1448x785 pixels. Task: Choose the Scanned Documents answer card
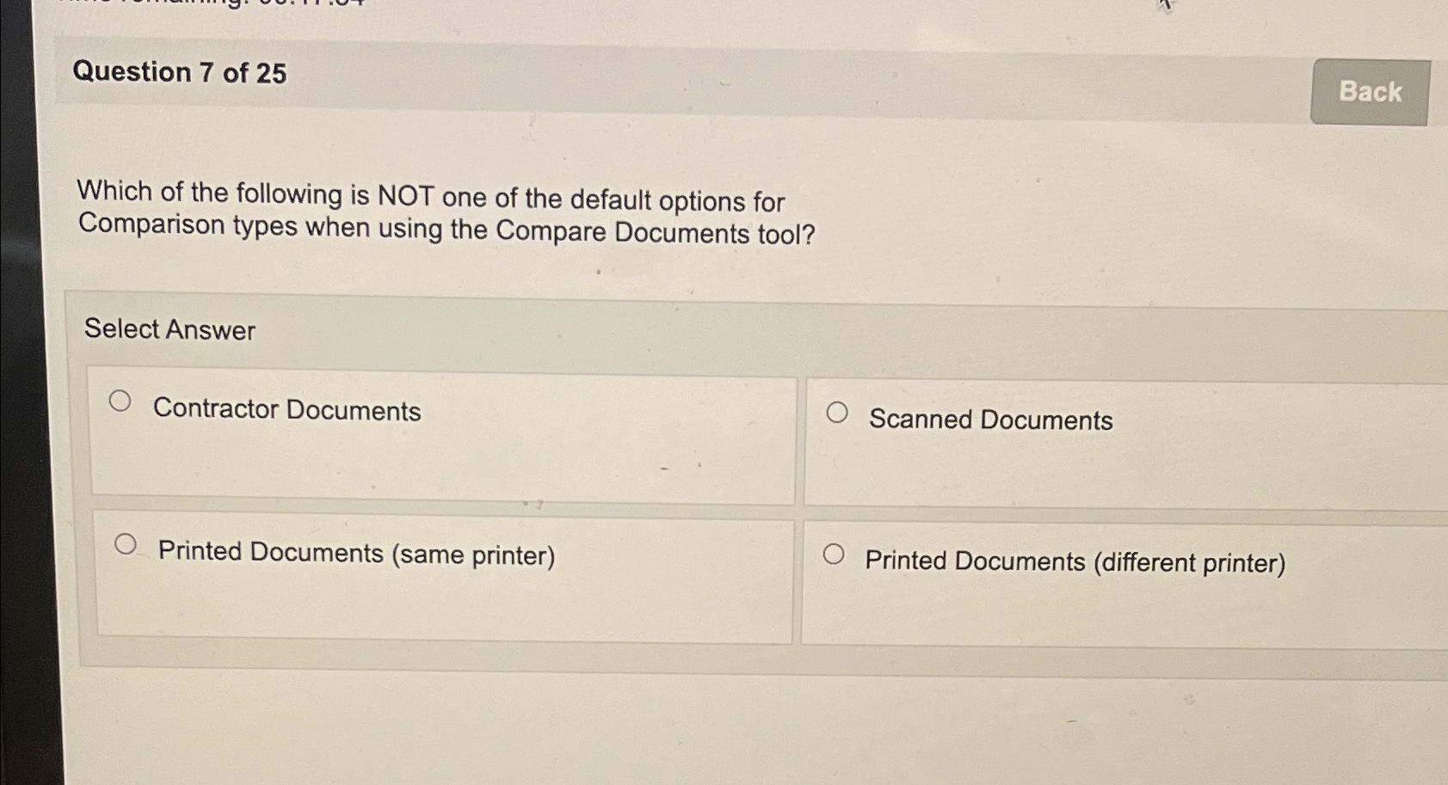click(1118, 438)
